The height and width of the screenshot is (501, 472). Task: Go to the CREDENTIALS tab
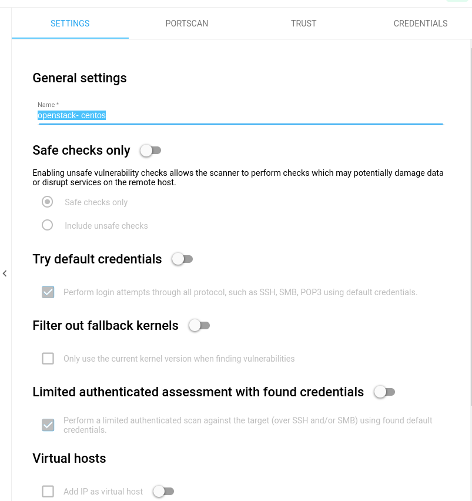pos(420,24)
